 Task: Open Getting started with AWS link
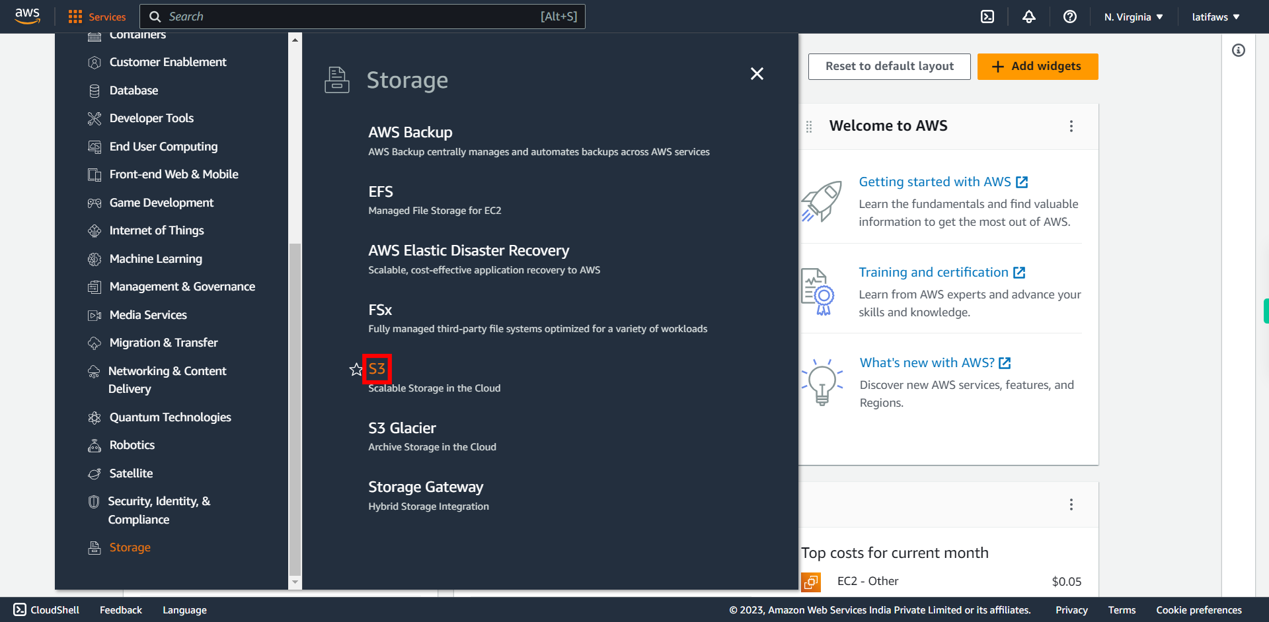943,182
